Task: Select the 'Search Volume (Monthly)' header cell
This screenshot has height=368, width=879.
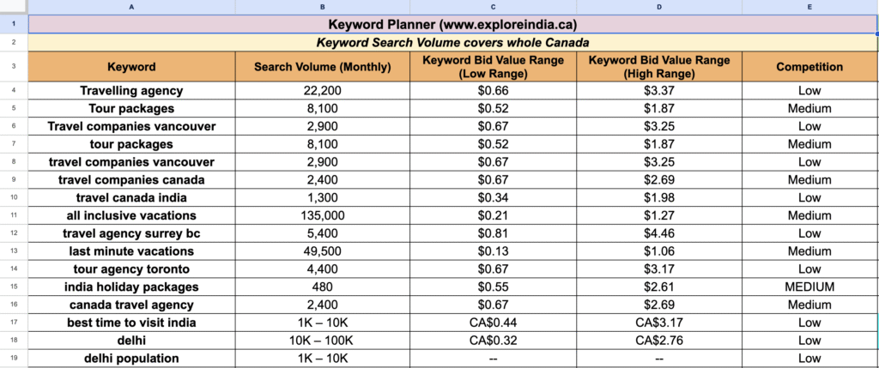Action: pos(322,67)
